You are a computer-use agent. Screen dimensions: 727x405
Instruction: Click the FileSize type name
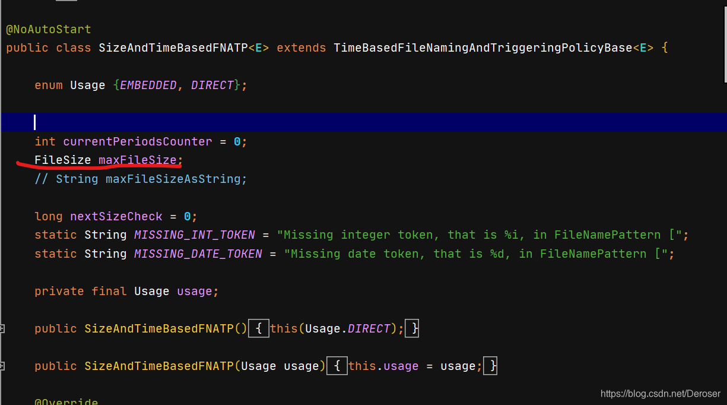pos(63,160)
